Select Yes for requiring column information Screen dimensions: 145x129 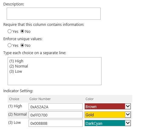pos(9,31)
